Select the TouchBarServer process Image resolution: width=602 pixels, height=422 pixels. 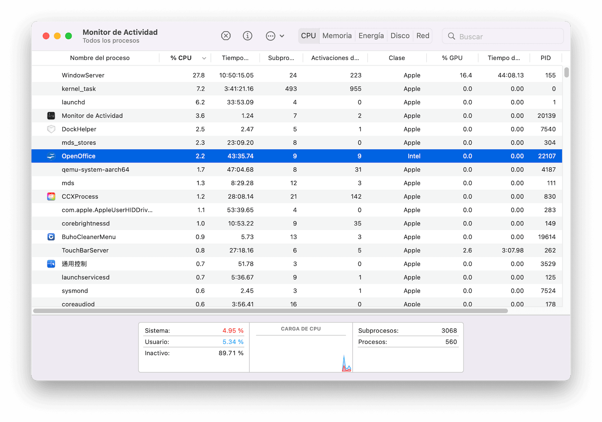click(297, 250)
